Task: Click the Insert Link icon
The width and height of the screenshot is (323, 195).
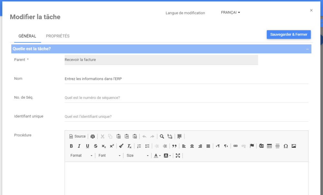Action: [235, 146]
